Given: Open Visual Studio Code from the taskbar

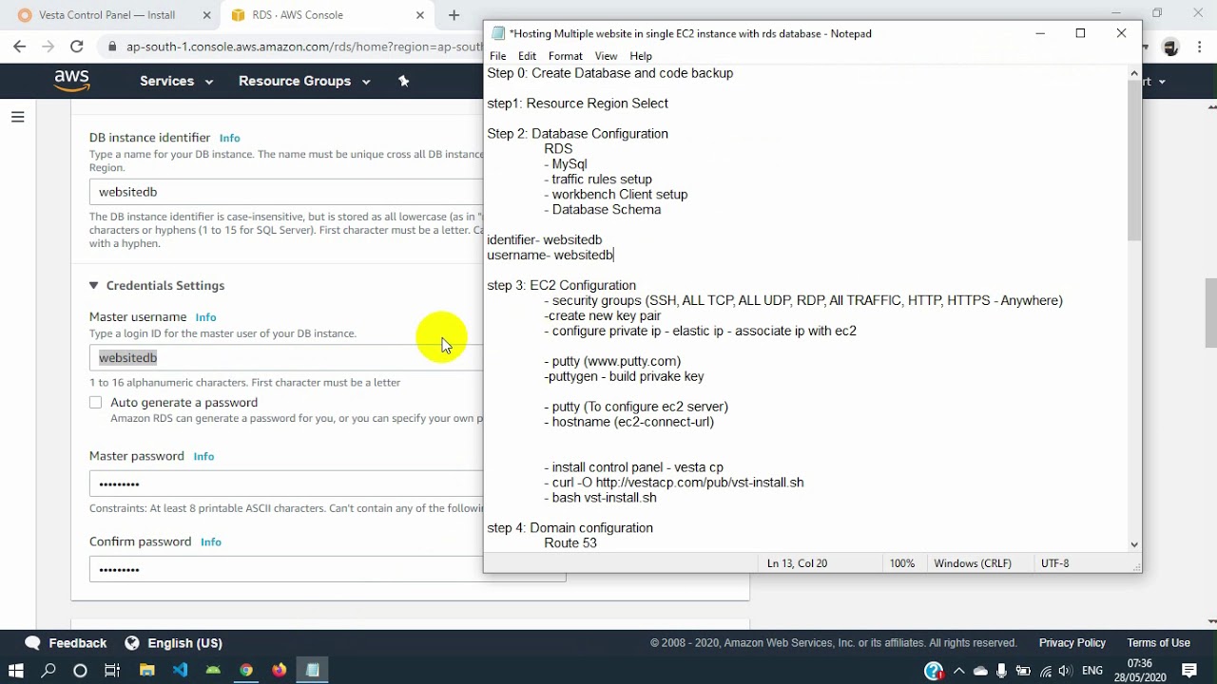Looking at the screenshot, I should pyautogui.click(x=180, y=670).
